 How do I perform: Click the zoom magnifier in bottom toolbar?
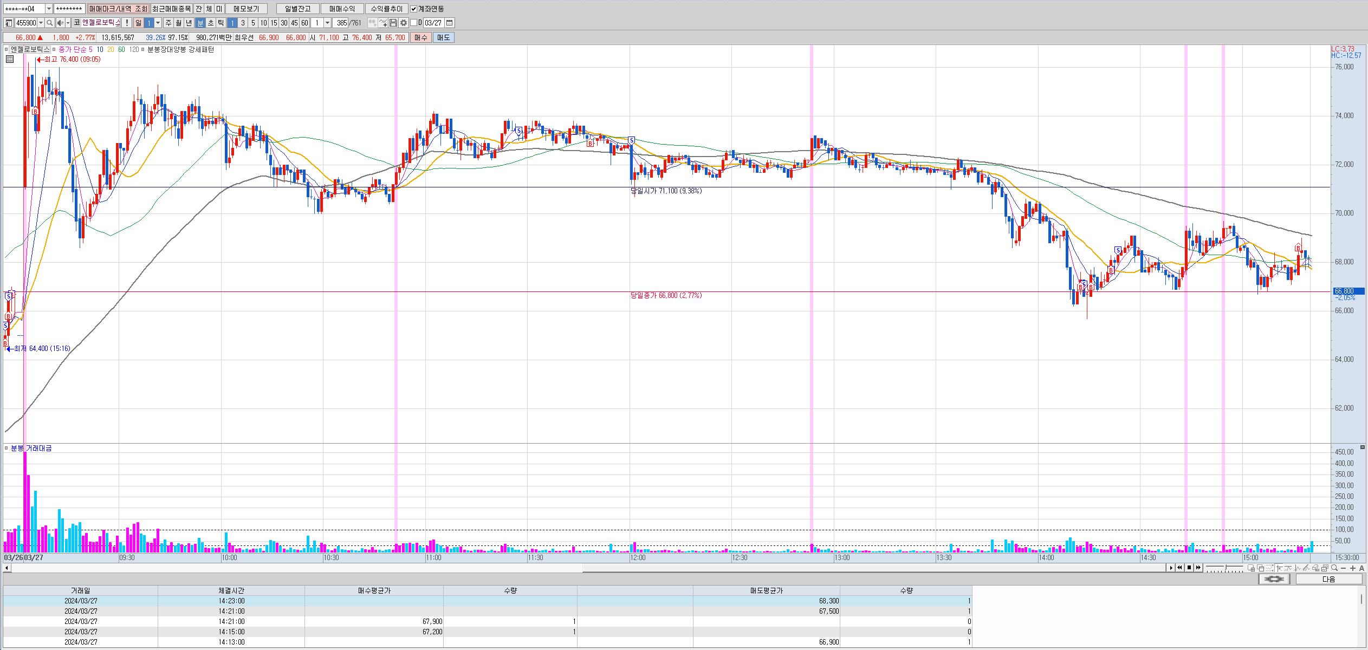coord(1334,568)
